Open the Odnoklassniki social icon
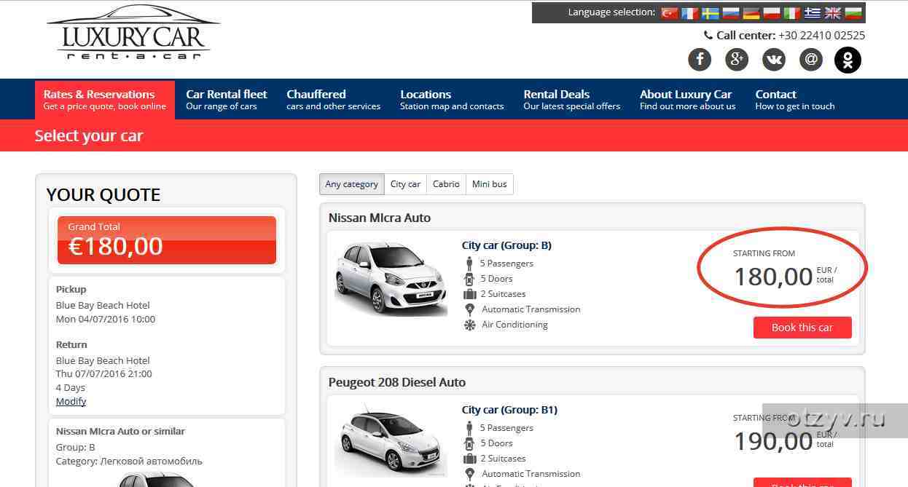Screen dimensions: 908x487 [848, 60]
